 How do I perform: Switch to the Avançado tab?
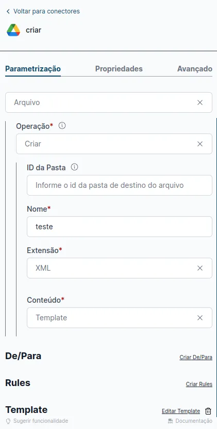click(x=195, y=69)
